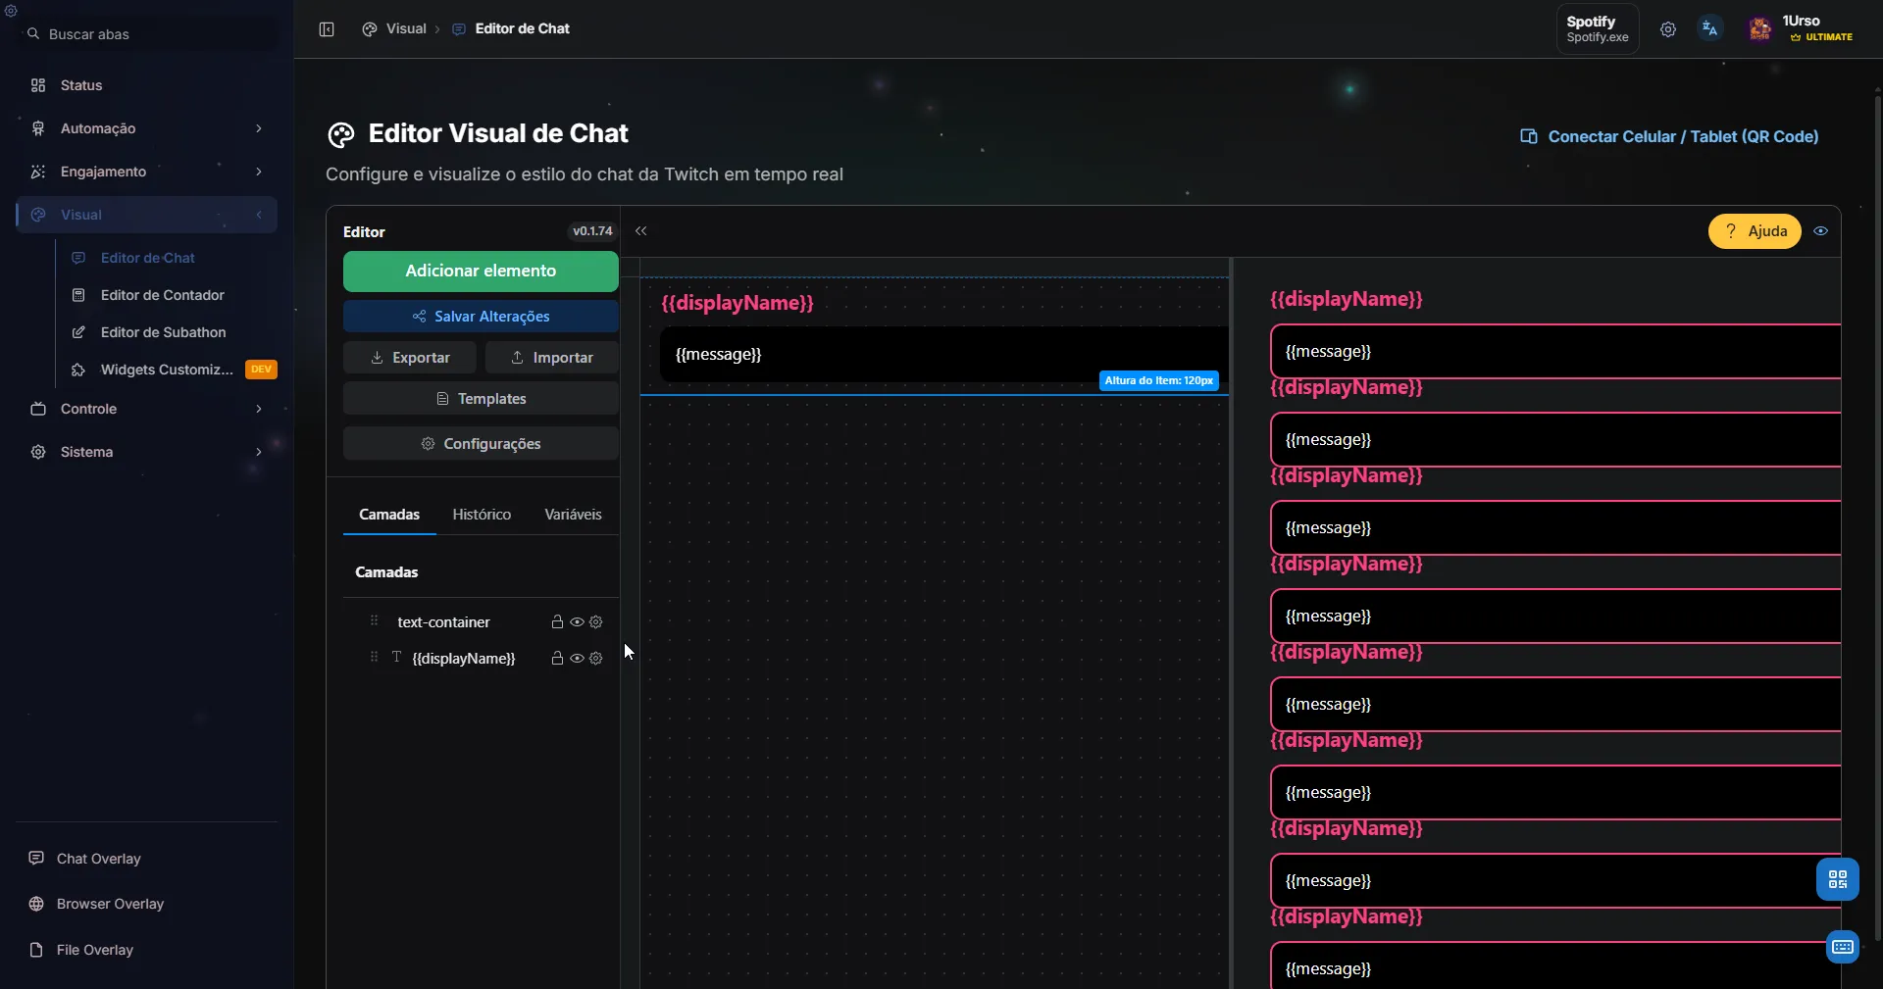1883x989 pixels.
Task: Switch to the Histórico tab
Action: pos(481,514)
